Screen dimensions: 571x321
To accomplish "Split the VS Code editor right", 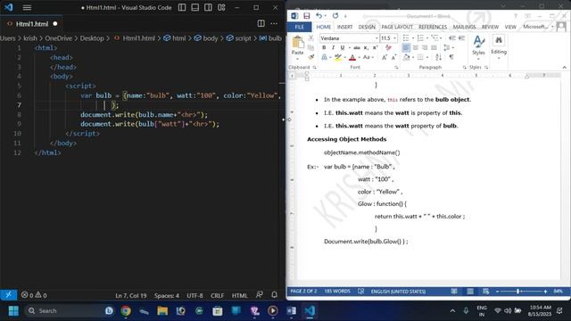I will [261, 24].
